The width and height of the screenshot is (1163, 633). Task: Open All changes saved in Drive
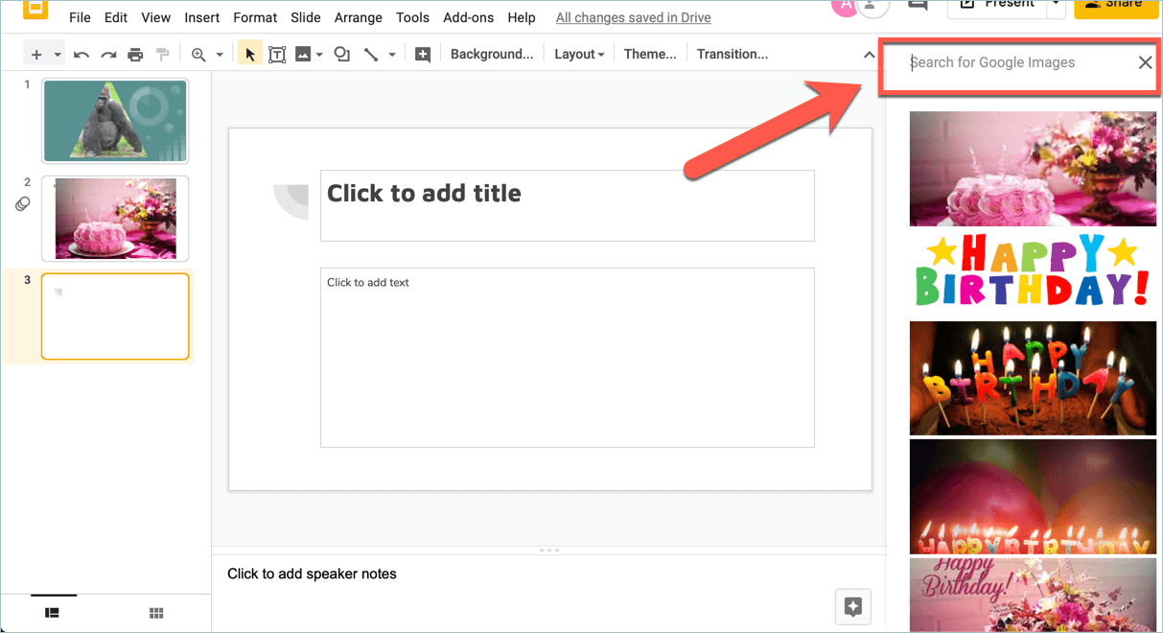click(x=633, y=16)
